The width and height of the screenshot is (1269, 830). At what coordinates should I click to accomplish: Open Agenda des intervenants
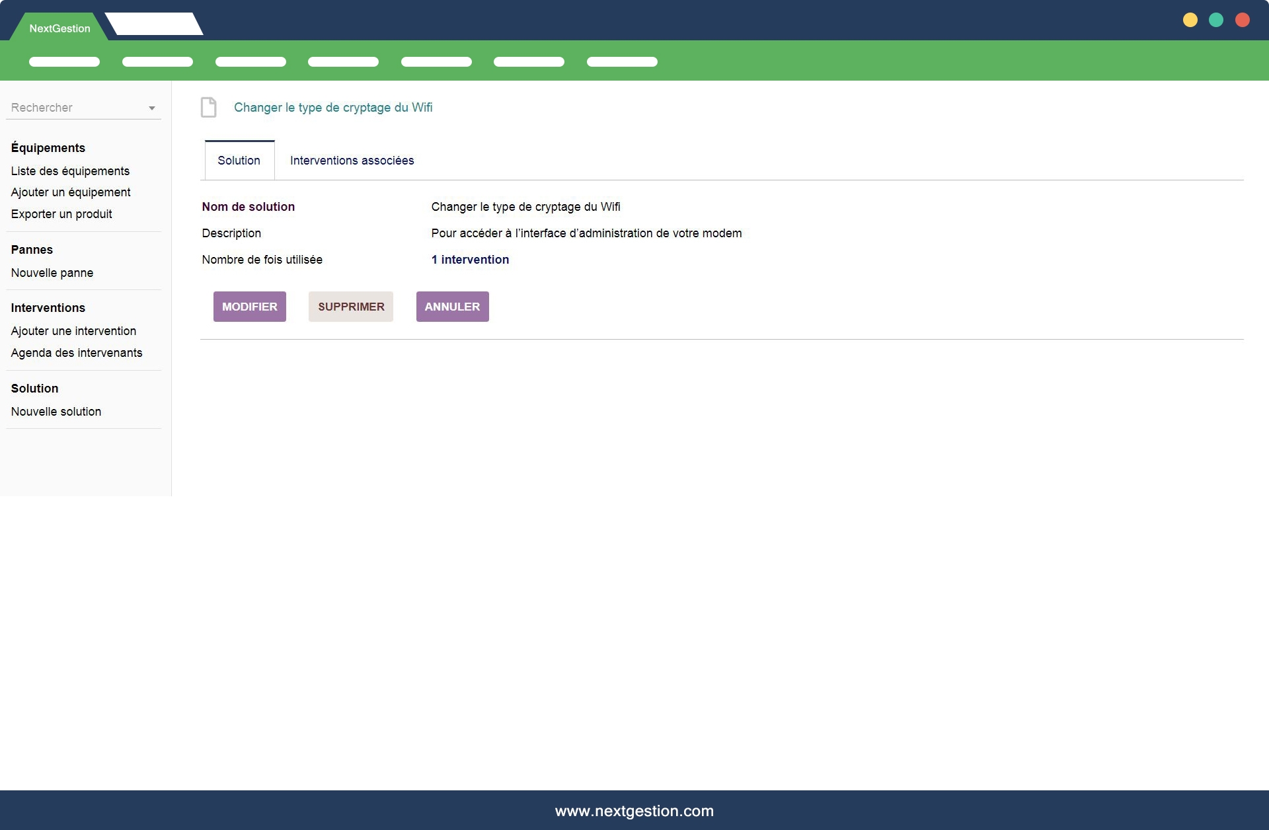coord(77,353)
